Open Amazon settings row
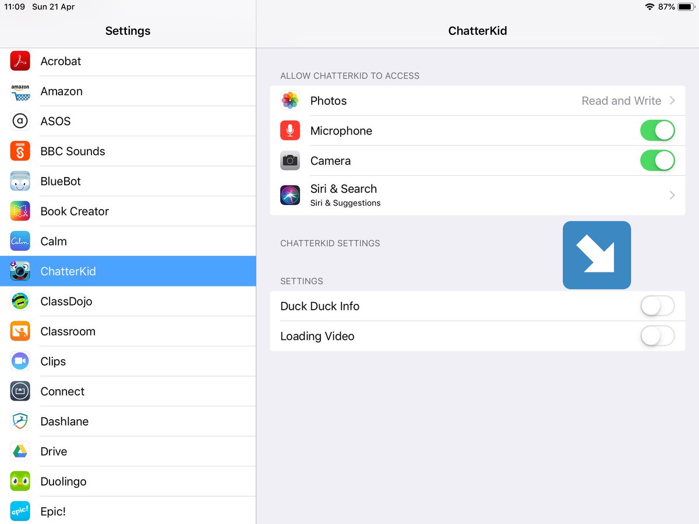Viewport: 699px width, 524px height. pos(128,91)
